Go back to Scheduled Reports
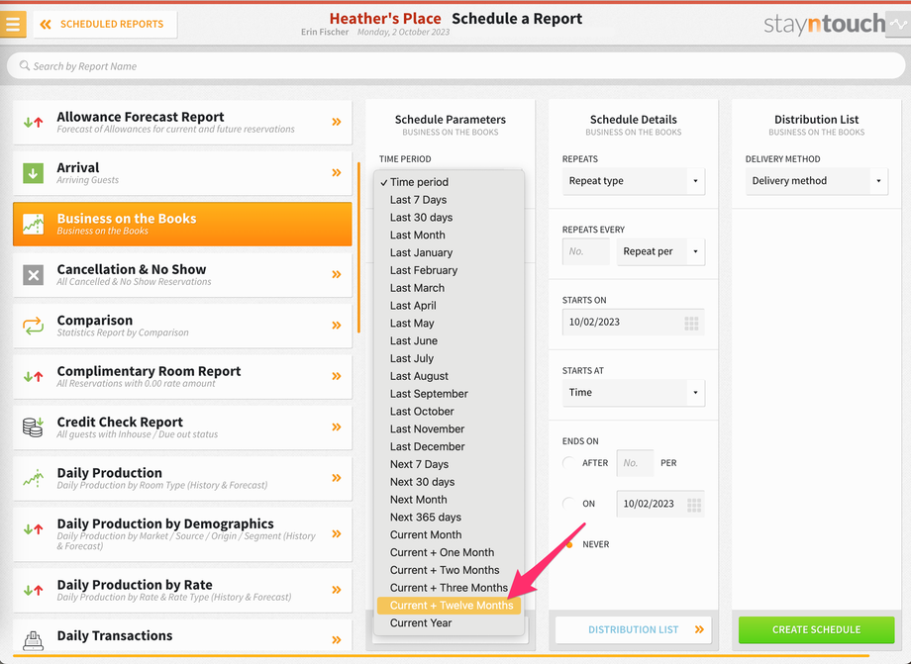 [105, 25]
